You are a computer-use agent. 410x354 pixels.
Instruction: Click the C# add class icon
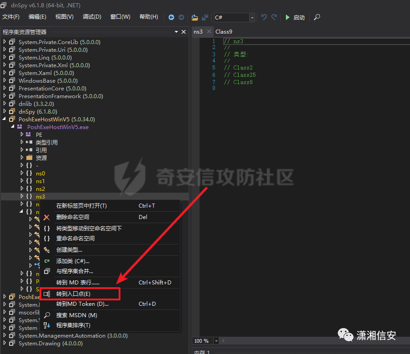(47, 261)
